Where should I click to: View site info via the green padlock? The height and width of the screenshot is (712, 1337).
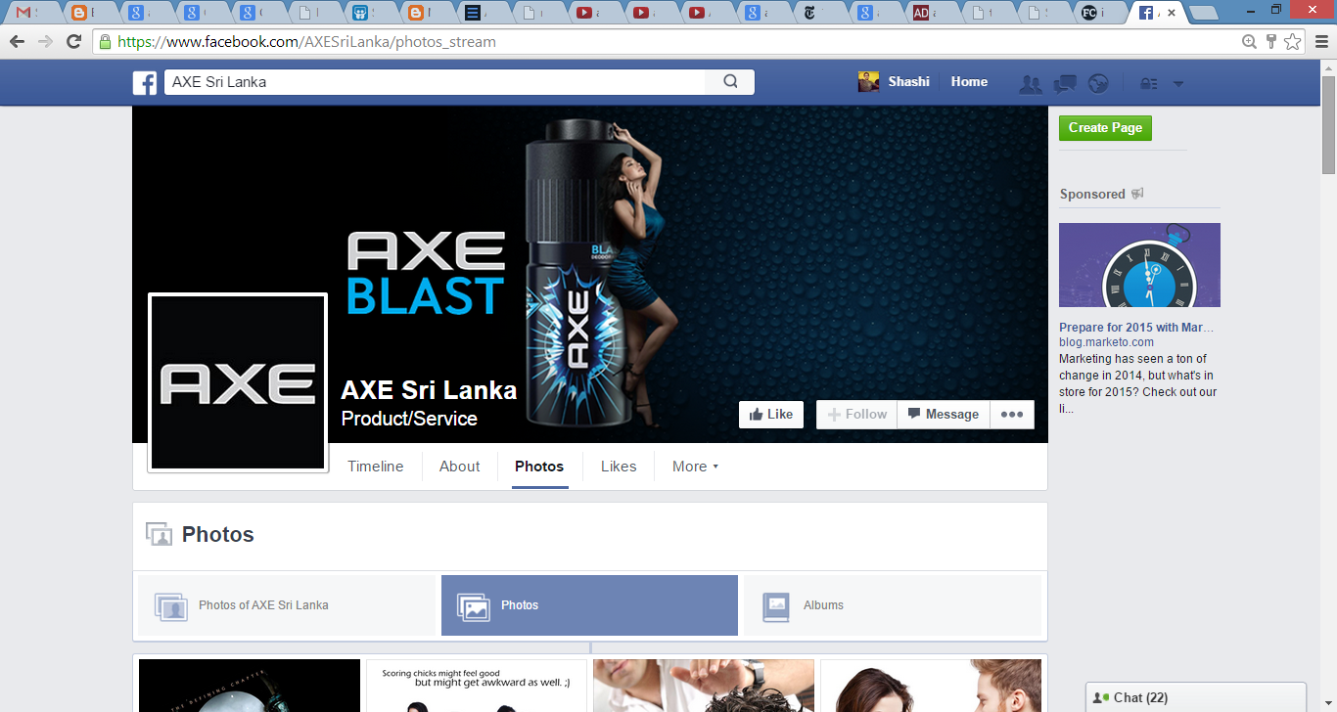105,42
